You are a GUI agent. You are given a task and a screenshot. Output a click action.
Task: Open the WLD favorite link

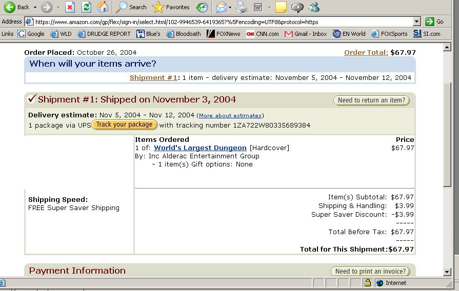tap(61, 34)
